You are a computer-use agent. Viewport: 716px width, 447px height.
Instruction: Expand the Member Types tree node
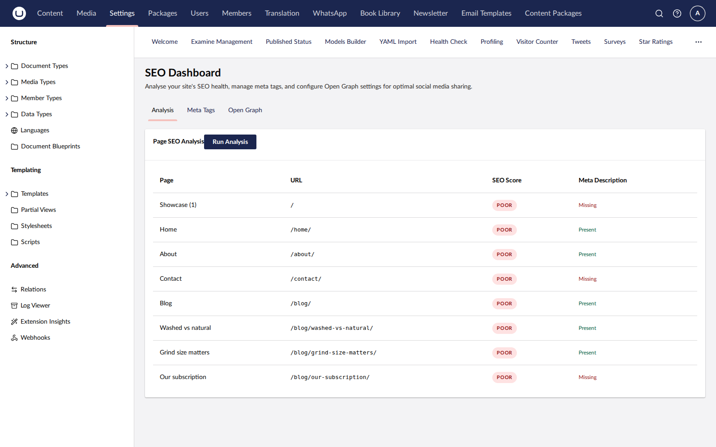pos(7,98)
